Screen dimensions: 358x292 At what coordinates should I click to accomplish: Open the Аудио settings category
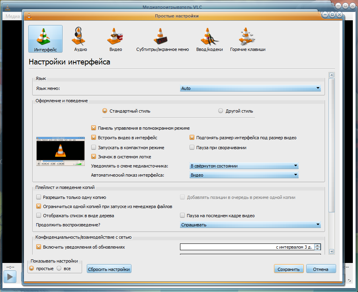point(80,39)
